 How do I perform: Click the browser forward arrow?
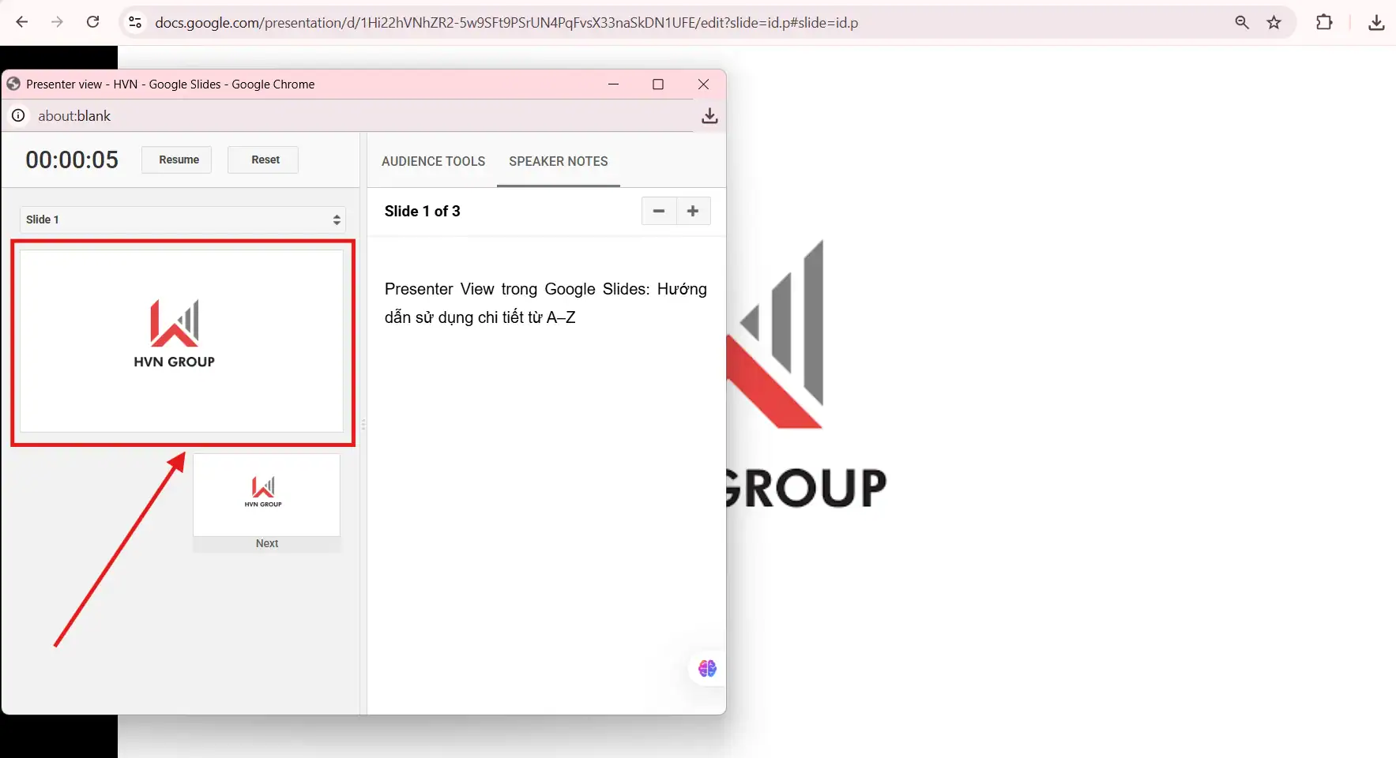[x=57, y=22]
